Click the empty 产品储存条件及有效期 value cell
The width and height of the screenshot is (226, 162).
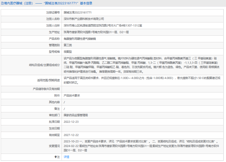(143, 89)
